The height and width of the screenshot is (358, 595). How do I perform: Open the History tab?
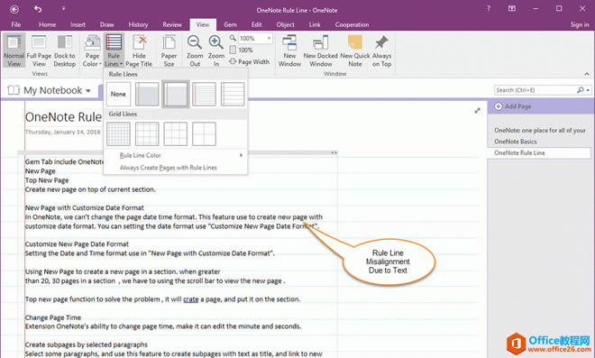tap(138, 24)
